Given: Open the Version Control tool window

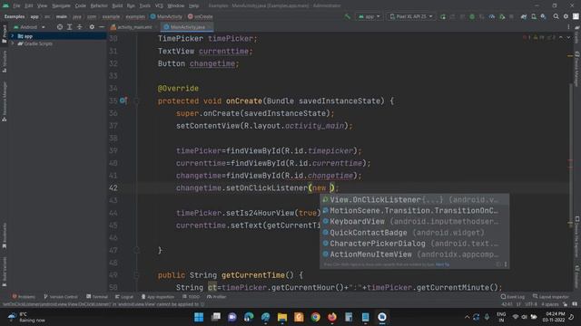Looking at the screenshot, I should (61, 297).
